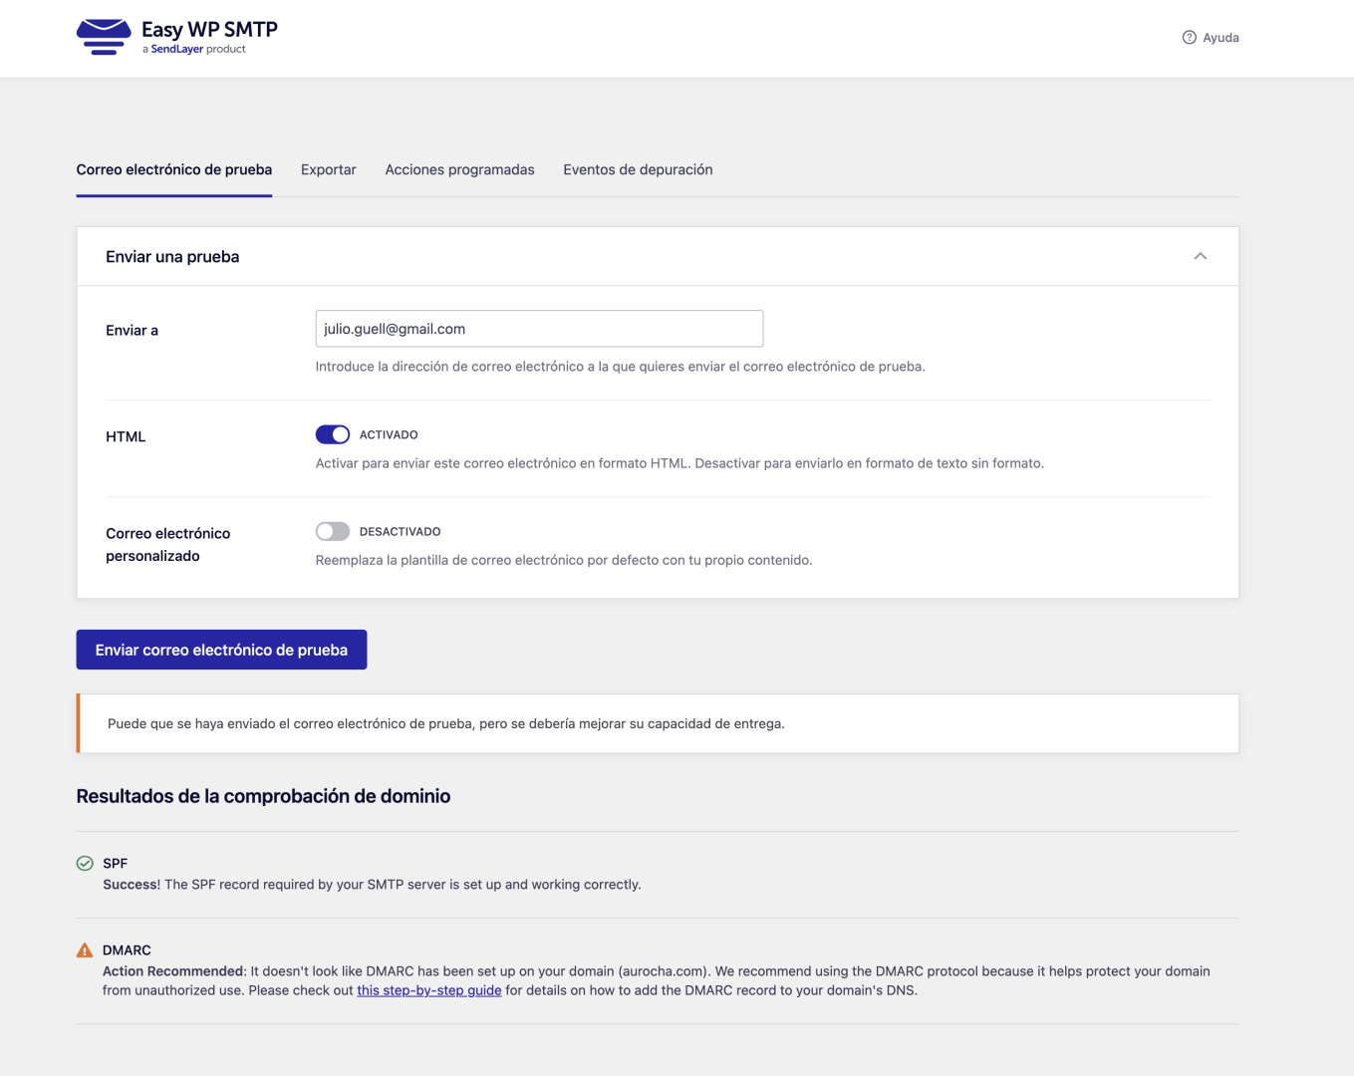Click Enviar correo electrónico de prueba button
The image size is (1354, 1076).
tap(221, 650)
